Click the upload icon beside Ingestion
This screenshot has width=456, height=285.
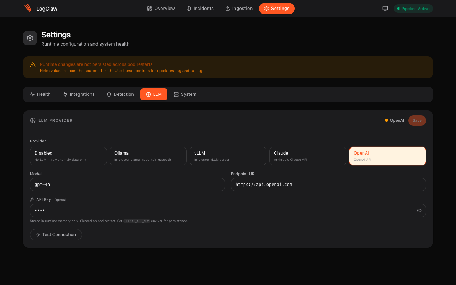tap(227, 8)
